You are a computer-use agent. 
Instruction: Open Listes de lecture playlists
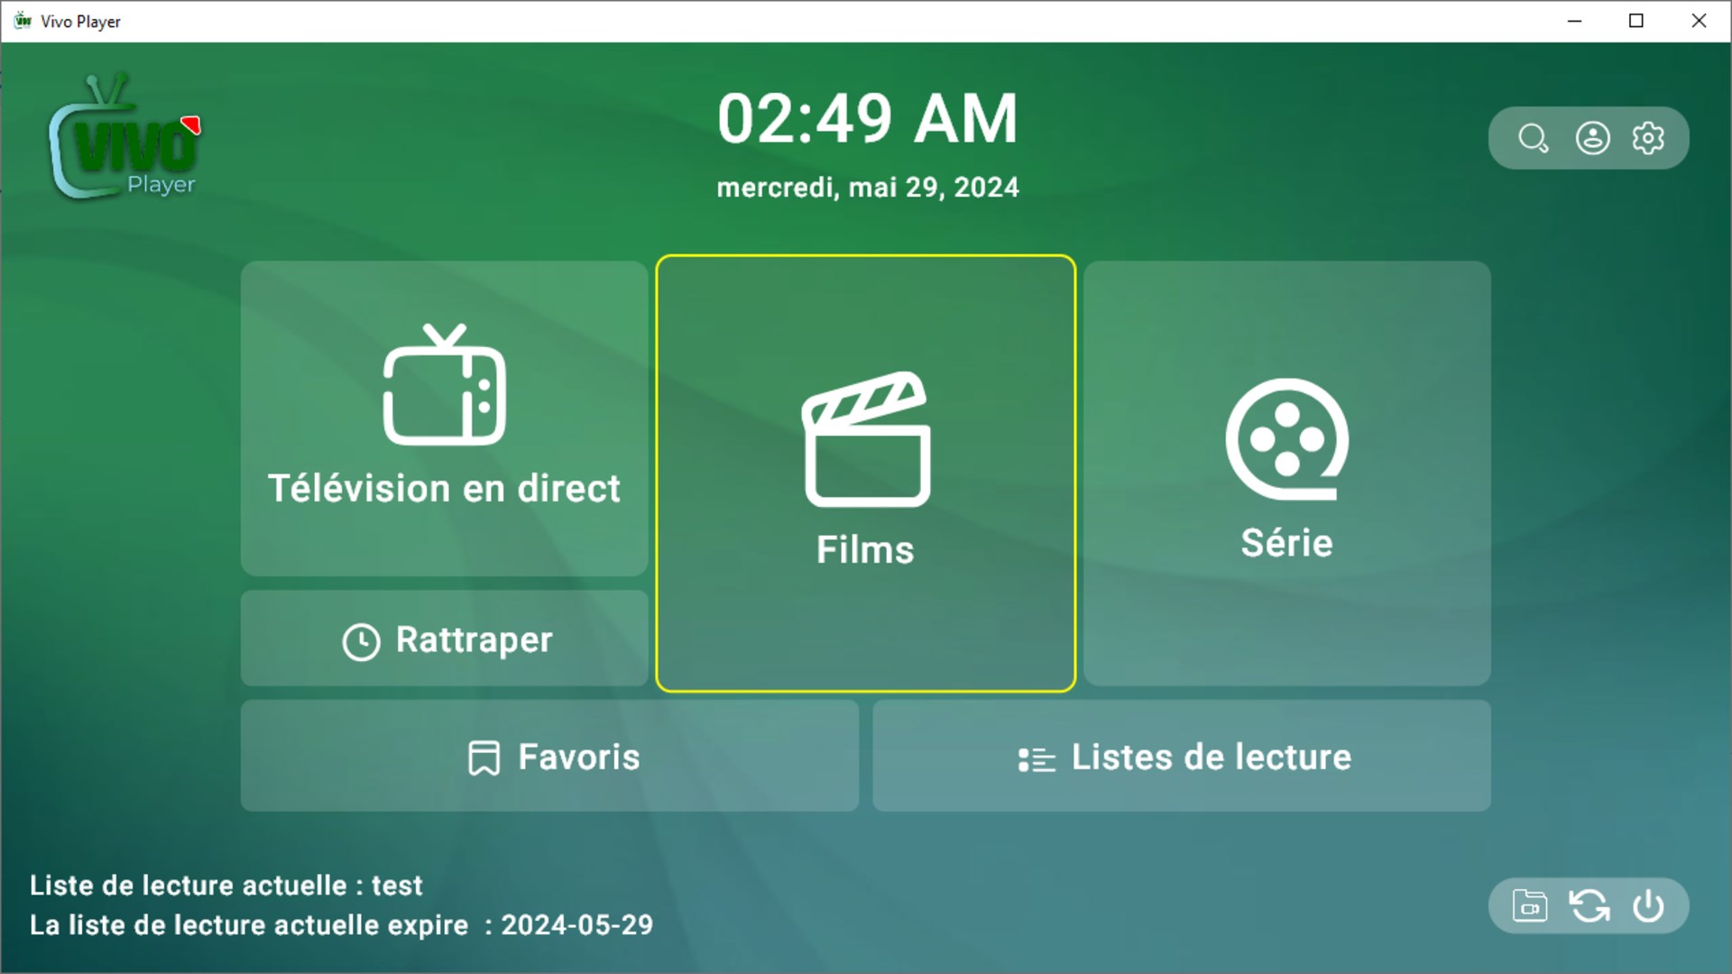(x=1182, y=757)
